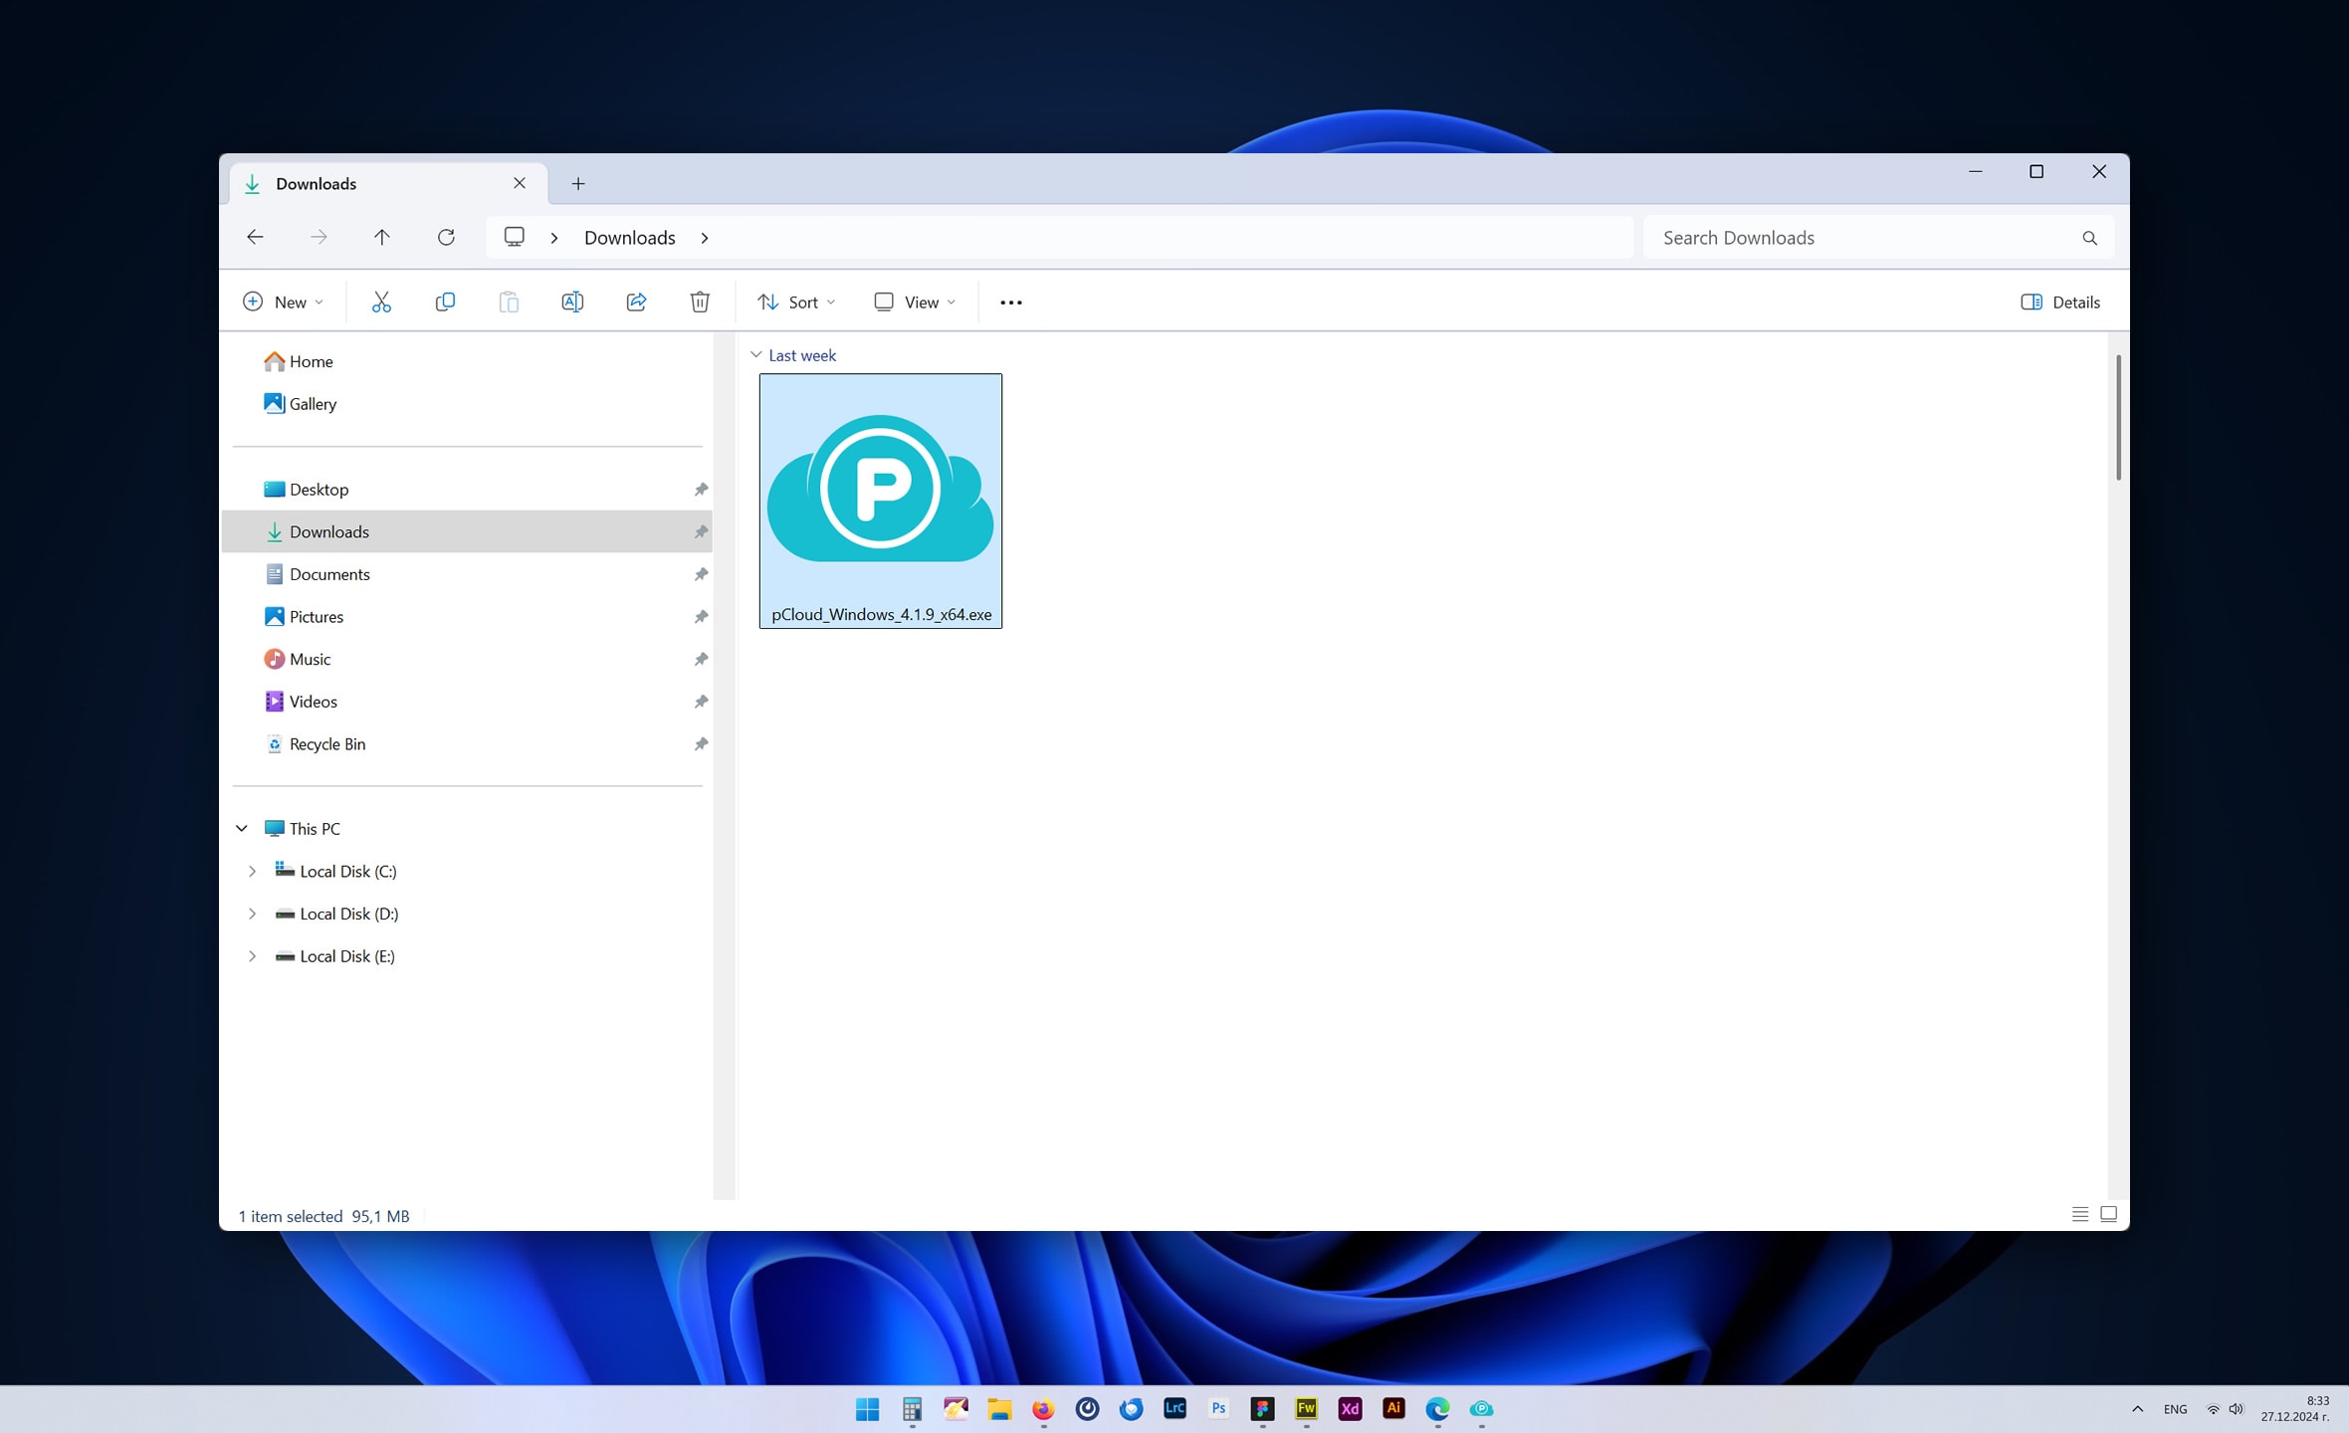Viewport: 2349px width, 1433px height.
Task: Open Figma from the taskbar
Action: [1263, 1408]
